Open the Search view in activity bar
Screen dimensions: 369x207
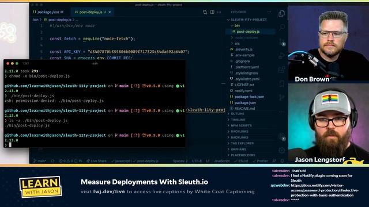click(x=281, y=28)
